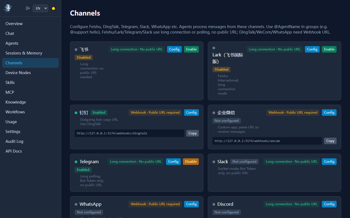Go to Skills section
This screenshot has width=350, height=218.
tap(30, 83)
